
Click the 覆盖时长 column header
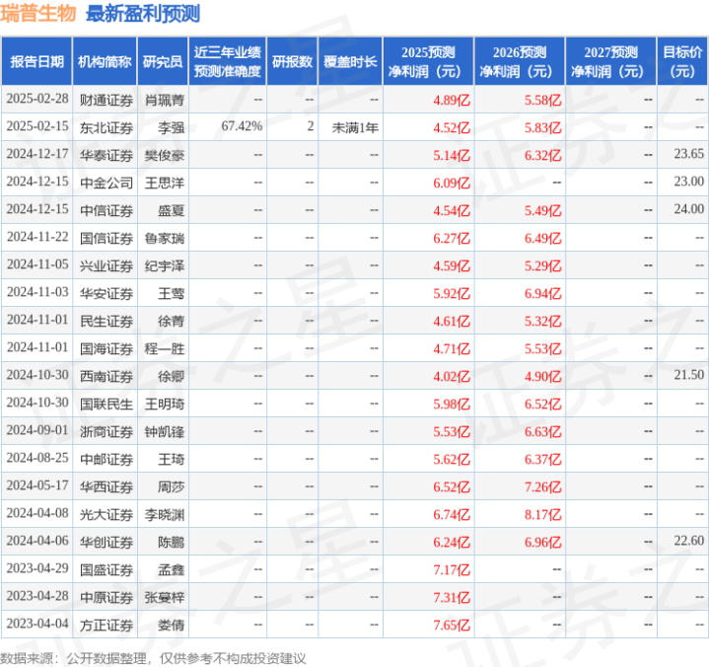point(350,61)
